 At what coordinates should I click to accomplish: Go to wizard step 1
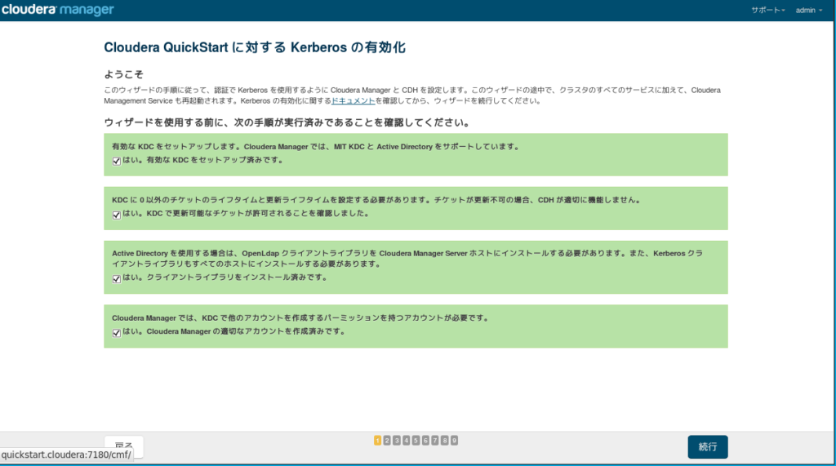click(x=377, y=441)
